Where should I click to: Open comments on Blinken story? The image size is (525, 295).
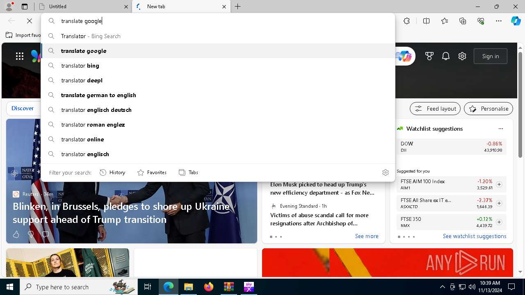(x=46, y=234)
